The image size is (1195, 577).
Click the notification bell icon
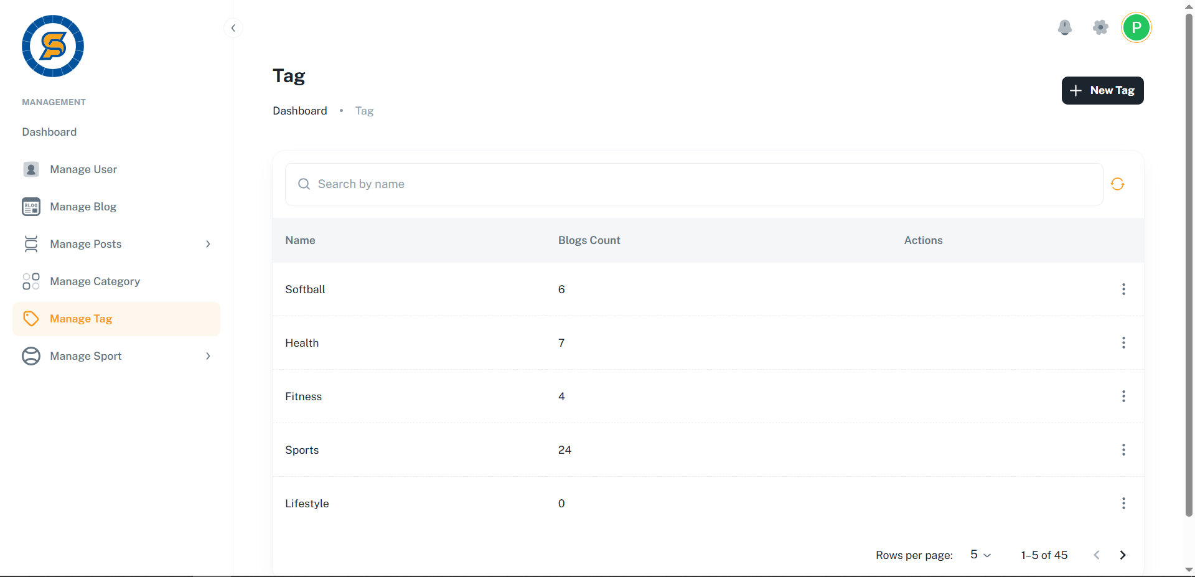pos(1065,27)
